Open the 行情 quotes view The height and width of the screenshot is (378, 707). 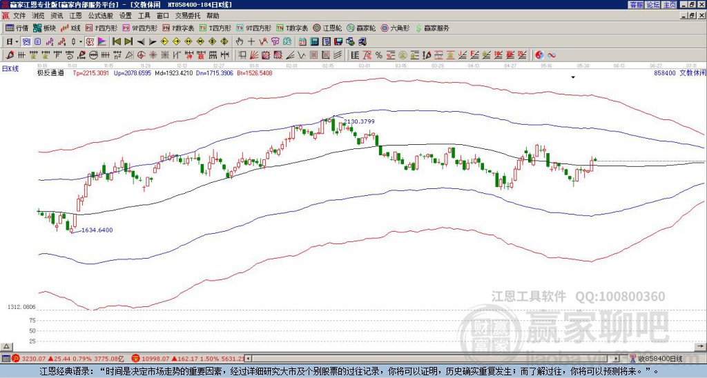tap(17, 28)
